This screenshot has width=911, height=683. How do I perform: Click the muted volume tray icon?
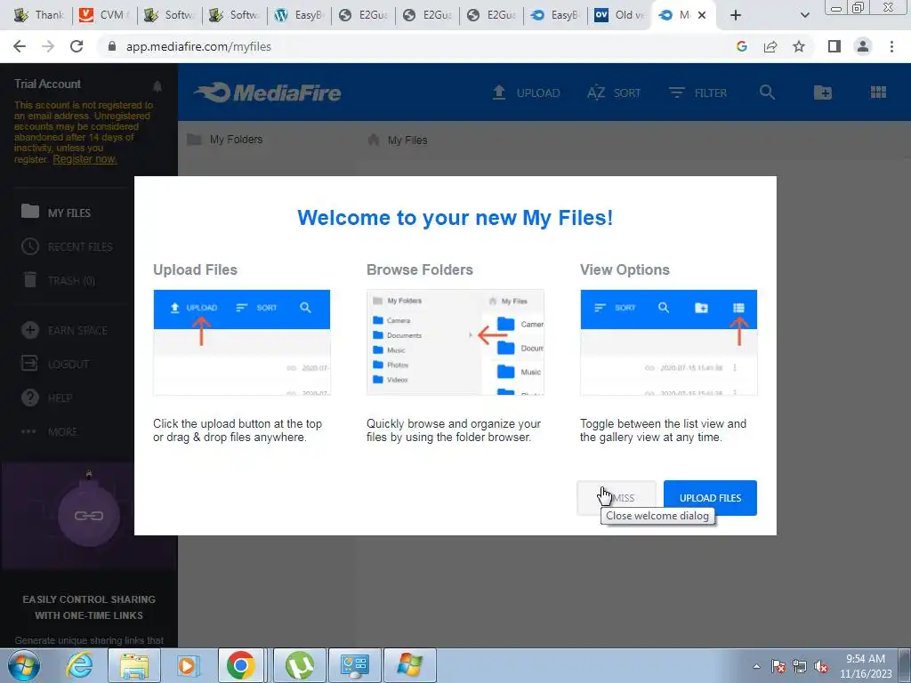point(821,667)
